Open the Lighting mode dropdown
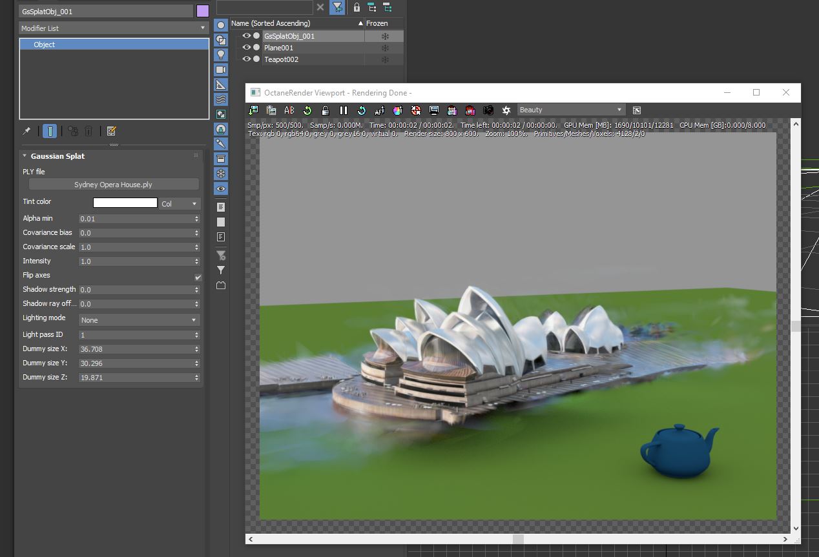 139,320
